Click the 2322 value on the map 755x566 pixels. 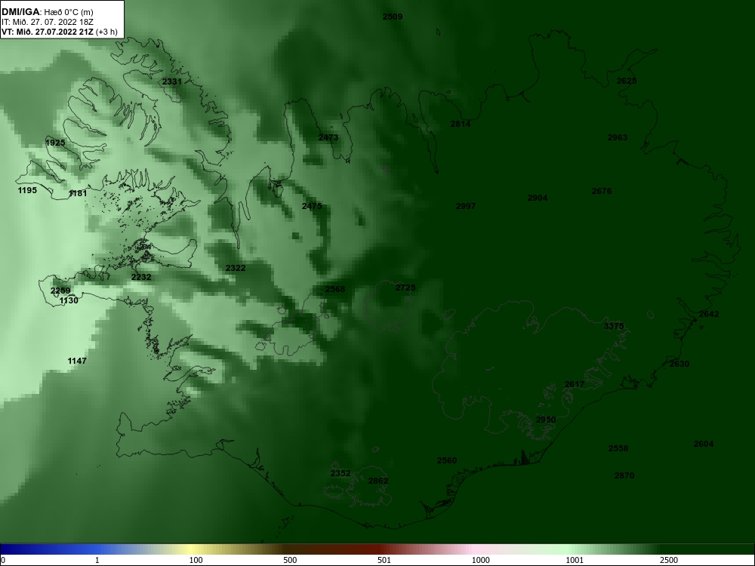[236, 268]
